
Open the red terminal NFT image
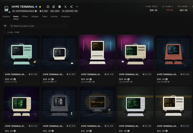173,53
